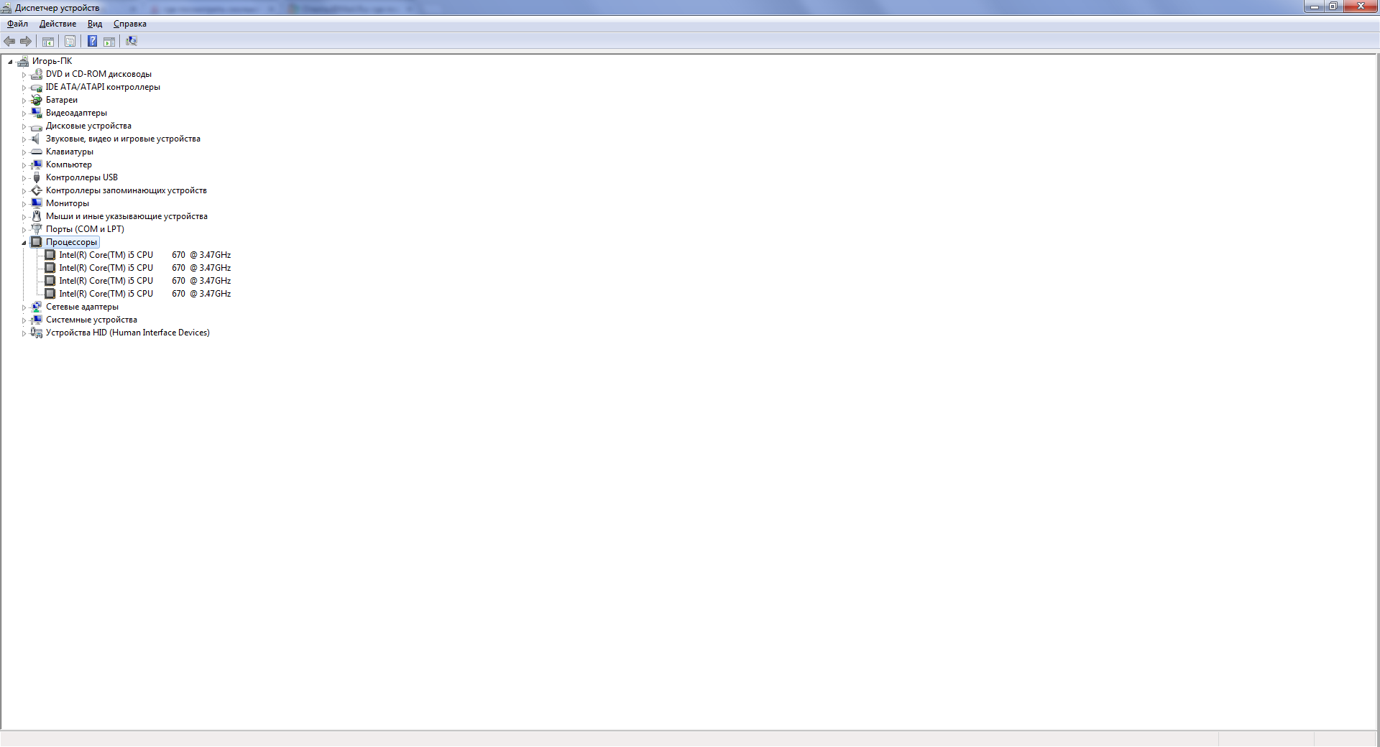
Task: Toggle the console tree pane icon
Action: [x=48, y=41]
